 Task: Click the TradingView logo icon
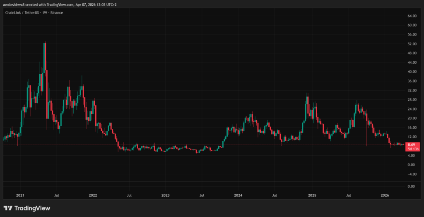(x=8, y=208)
